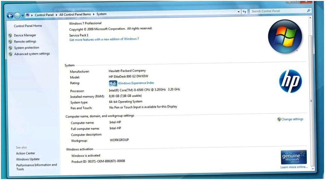Click Intel-HP value beside Computer name
This screenshot has height=180, width=325.
pos(115,122)
